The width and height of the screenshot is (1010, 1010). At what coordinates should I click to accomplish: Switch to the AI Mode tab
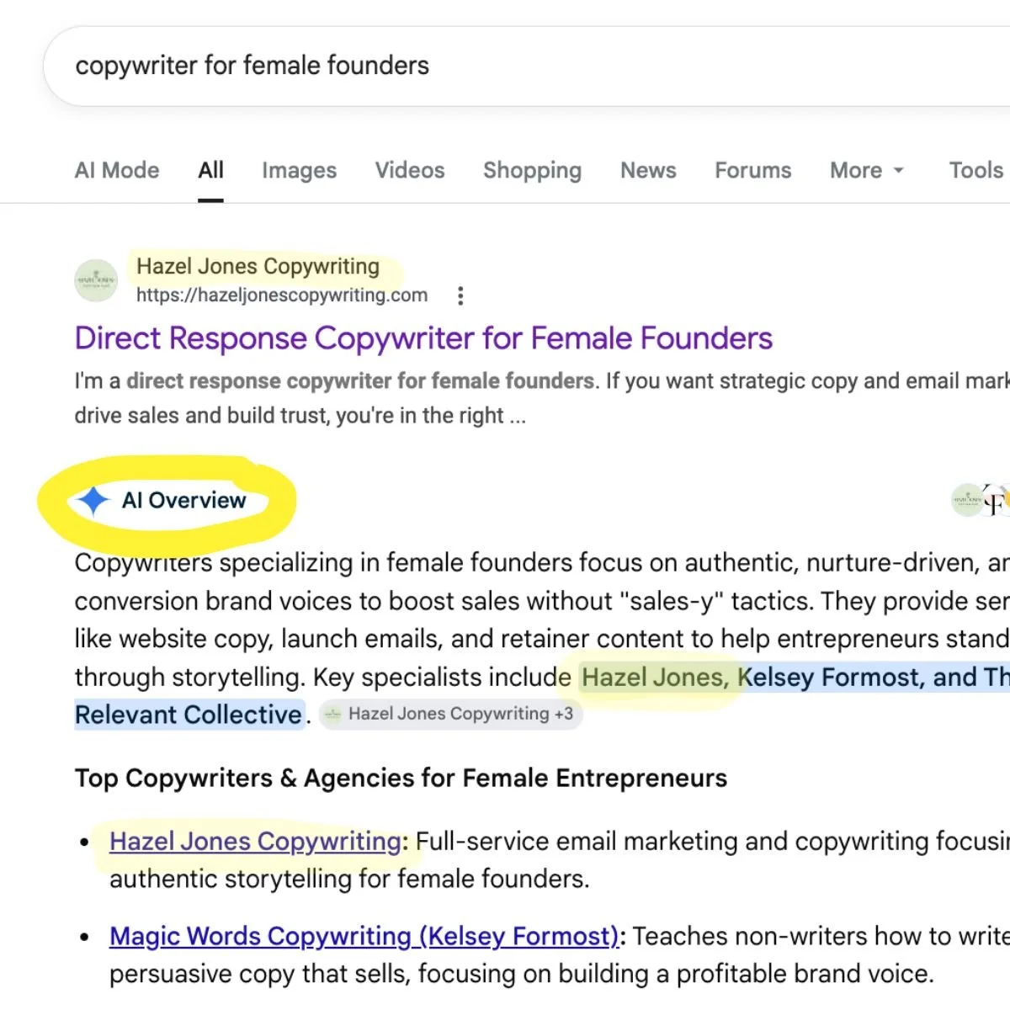coord(117,170)
